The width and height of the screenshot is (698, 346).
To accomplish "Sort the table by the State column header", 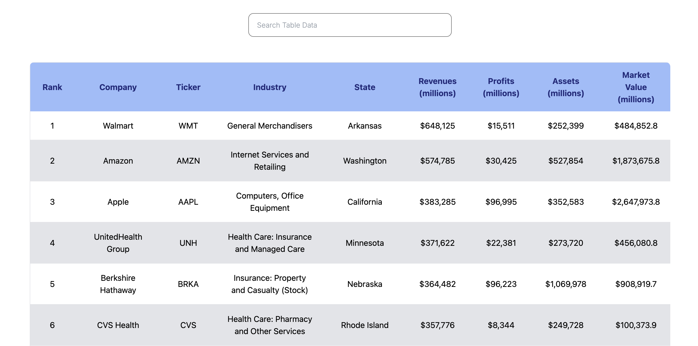I will (x=365, y=87).
